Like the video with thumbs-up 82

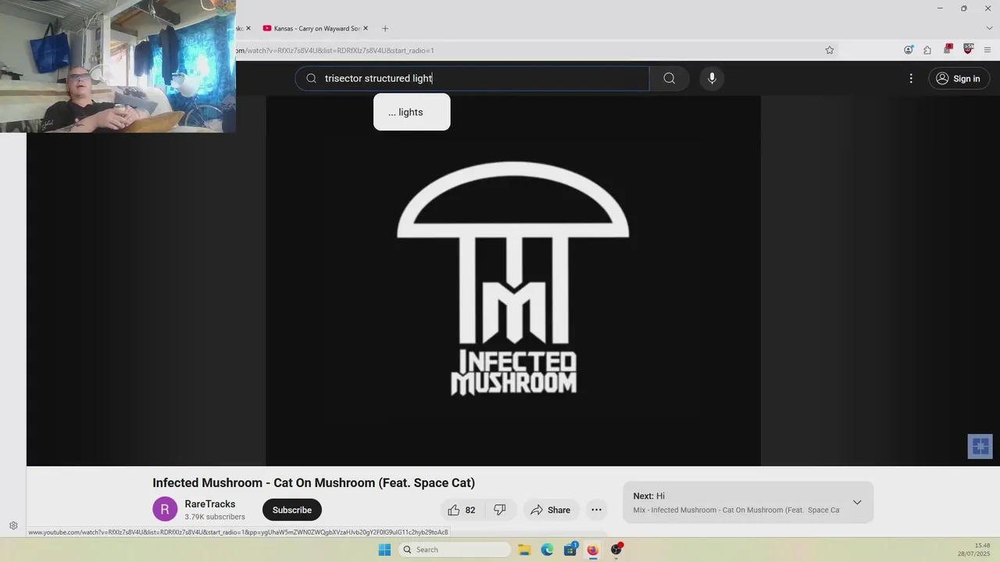[462, 510]
